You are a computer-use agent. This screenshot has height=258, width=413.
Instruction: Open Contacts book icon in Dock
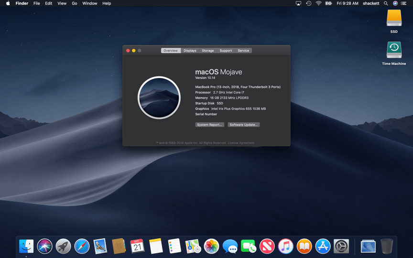119,246
